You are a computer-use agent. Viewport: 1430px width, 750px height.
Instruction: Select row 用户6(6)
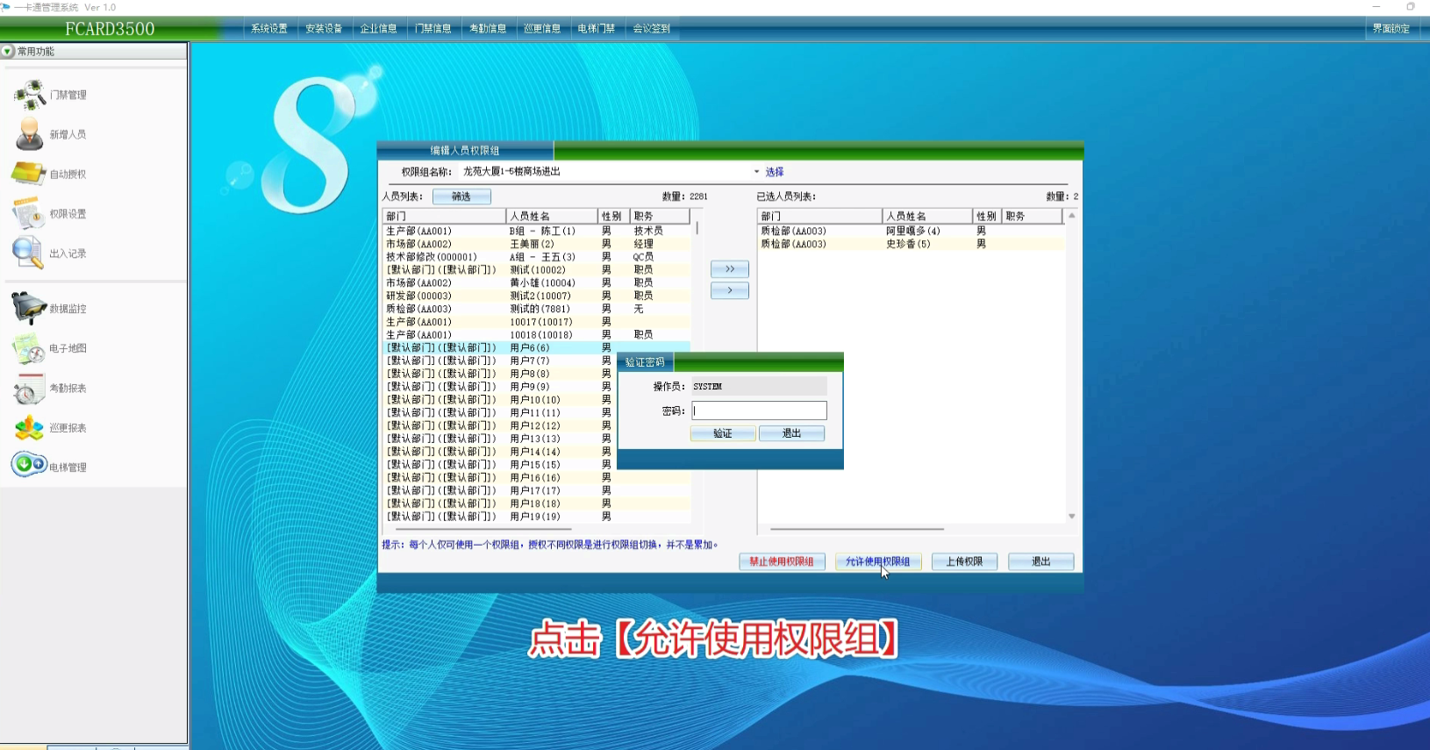pyautogui.click(x=537, y=348)
